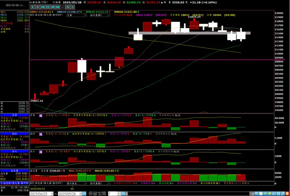This screenshot has height=196, width=290.
Task: Click the SMA20 21215.37 indicator label
Action: [97, 12]
